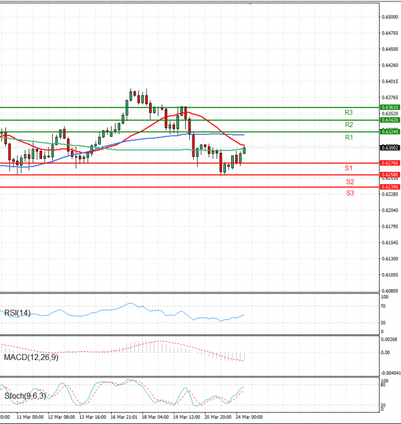Click the 0.63420 green price tag
This screenshot has width=401, height=424.
(390, 120)
